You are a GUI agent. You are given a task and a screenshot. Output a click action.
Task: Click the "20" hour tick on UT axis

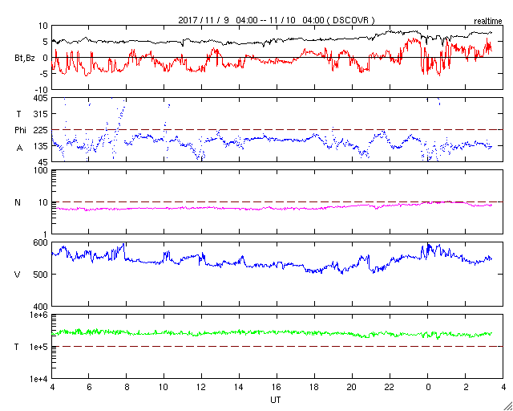coord(353,388)
